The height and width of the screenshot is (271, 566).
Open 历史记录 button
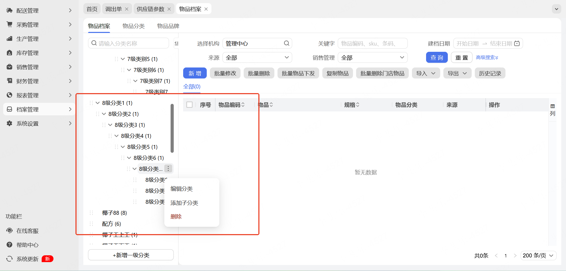coord(490,73)
